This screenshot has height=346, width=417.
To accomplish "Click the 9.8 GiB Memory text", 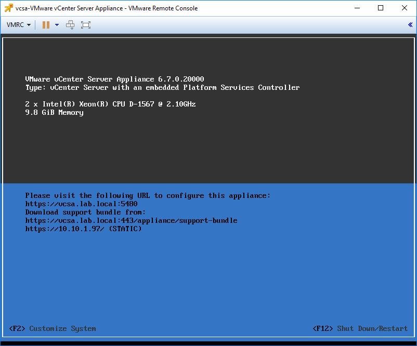I will pos(54,112).
